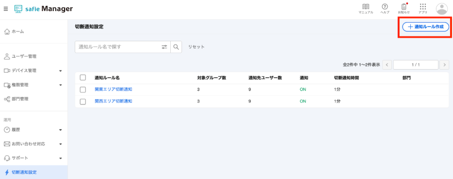
Task: Click 1分 in the 関東エリア切断通知 row
Action: (338, 89)
